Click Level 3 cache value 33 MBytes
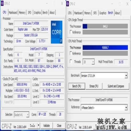 pyautogui.click(x=52, y=102)
